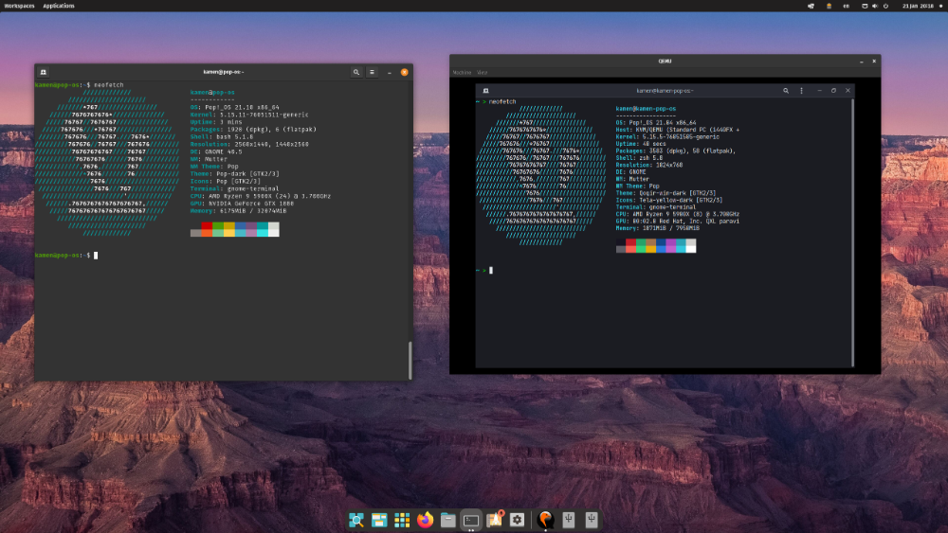Open the last USB drive icon in dock
This screenshot has width=948, height=533.
pyautogui.click(x=592, y=520)
